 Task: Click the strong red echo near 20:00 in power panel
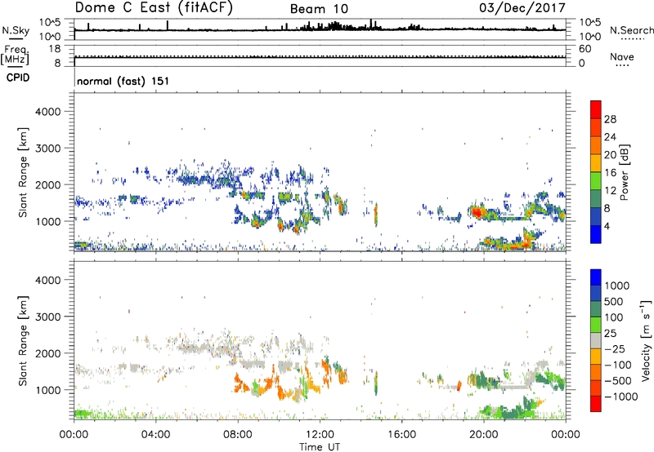(x=477, y=213)
